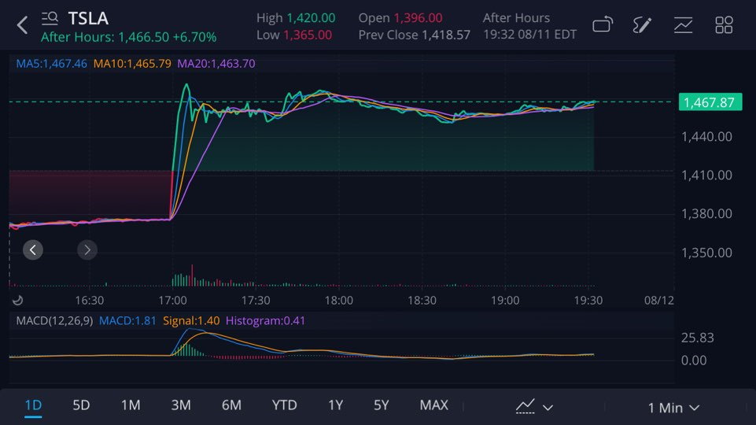Screen dimensions: 756x425
Task: Tap the rotate screen icon
Action: tap(603, 24)
